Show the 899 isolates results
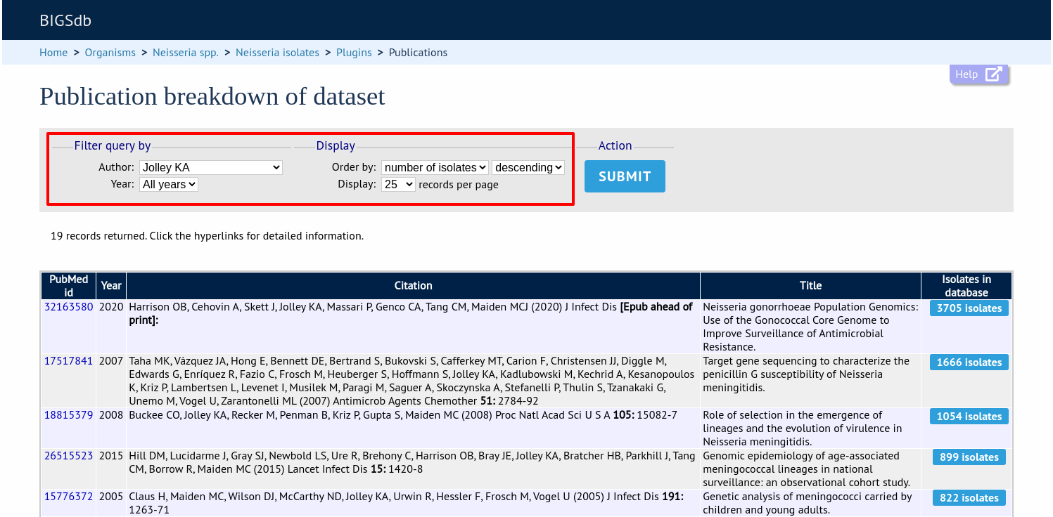Viewport: 1053px width, 517px height. coord(969,457)
